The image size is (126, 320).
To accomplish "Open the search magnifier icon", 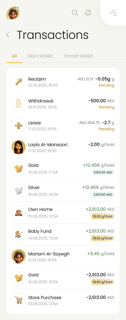I will pyautogui.click(x=75, y=13).
